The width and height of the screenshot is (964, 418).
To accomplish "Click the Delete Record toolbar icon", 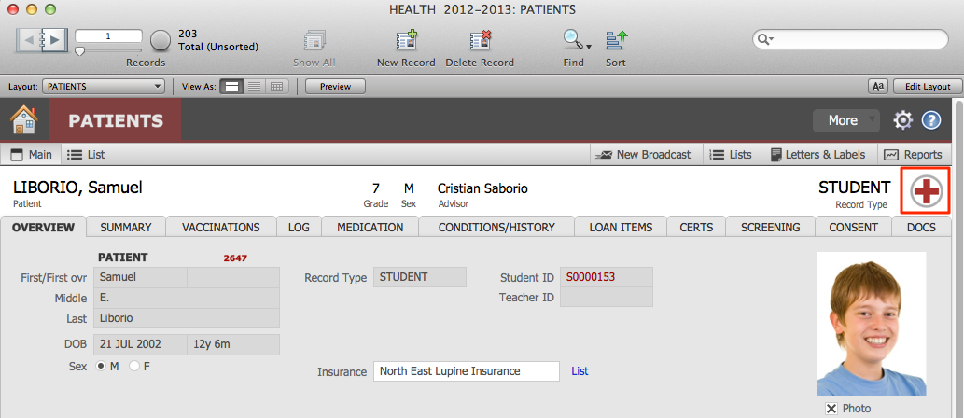I will point(480,41).
